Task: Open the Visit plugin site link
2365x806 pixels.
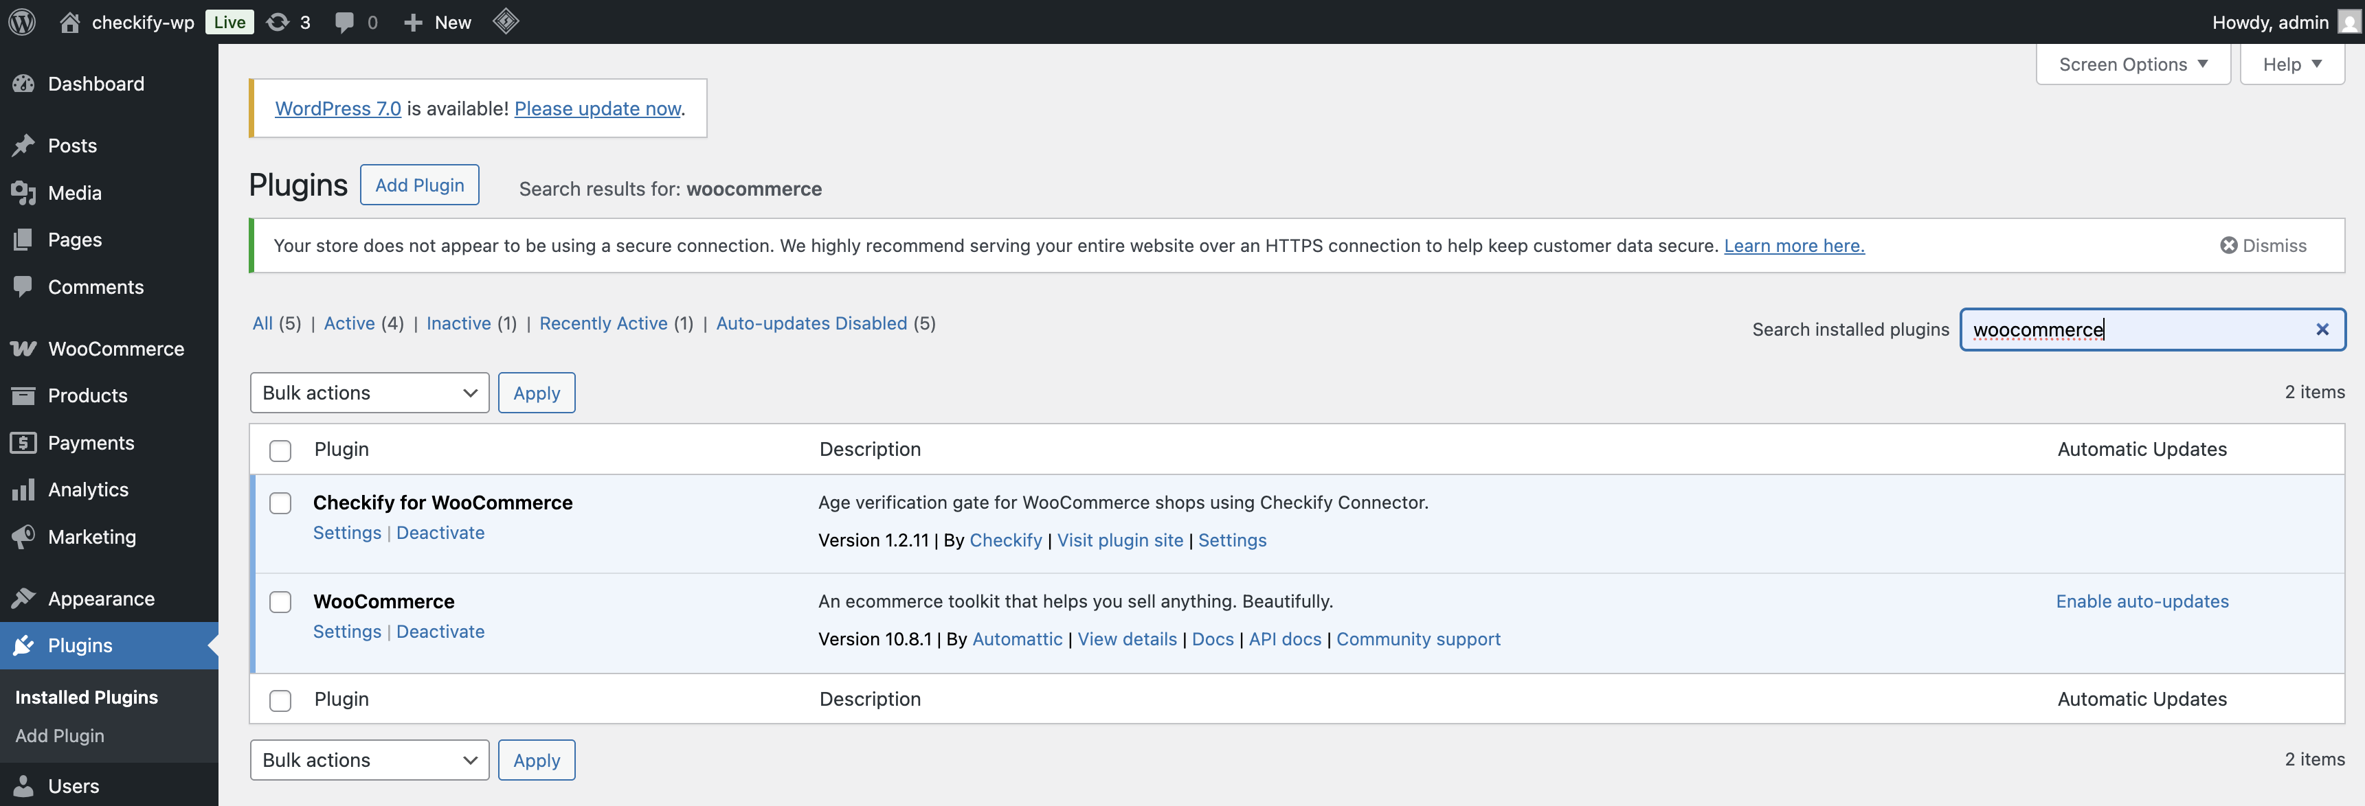Action: click(x=1120, y=540)
